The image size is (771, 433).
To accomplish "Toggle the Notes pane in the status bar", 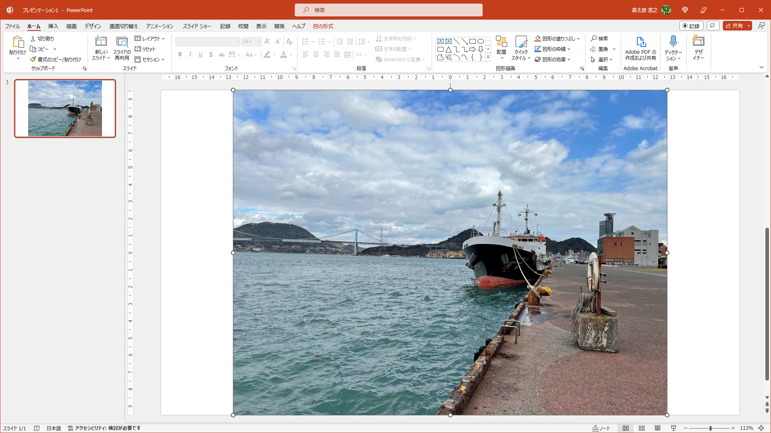I will point(602,428).
